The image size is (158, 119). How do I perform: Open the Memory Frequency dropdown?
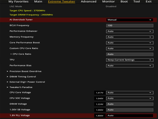130,37
